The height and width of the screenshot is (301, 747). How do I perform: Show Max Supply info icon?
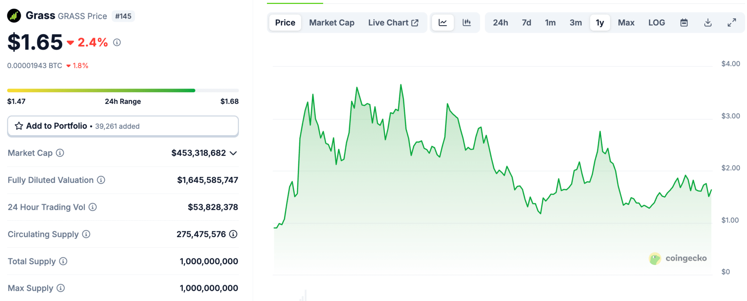pos(61,288)
